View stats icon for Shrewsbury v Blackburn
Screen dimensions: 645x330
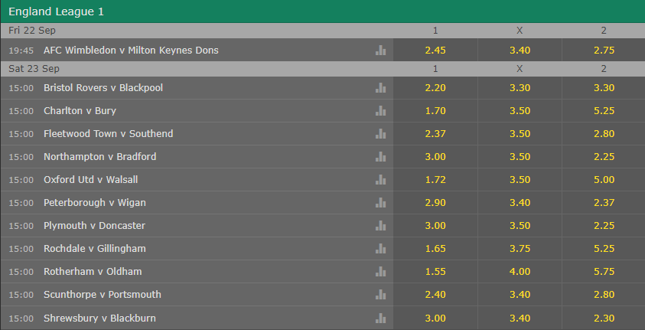point(380,318)
